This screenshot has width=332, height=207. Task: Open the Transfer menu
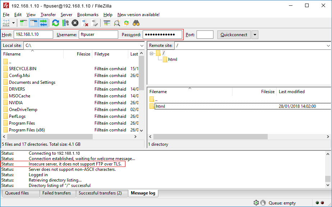coord(48,15)
